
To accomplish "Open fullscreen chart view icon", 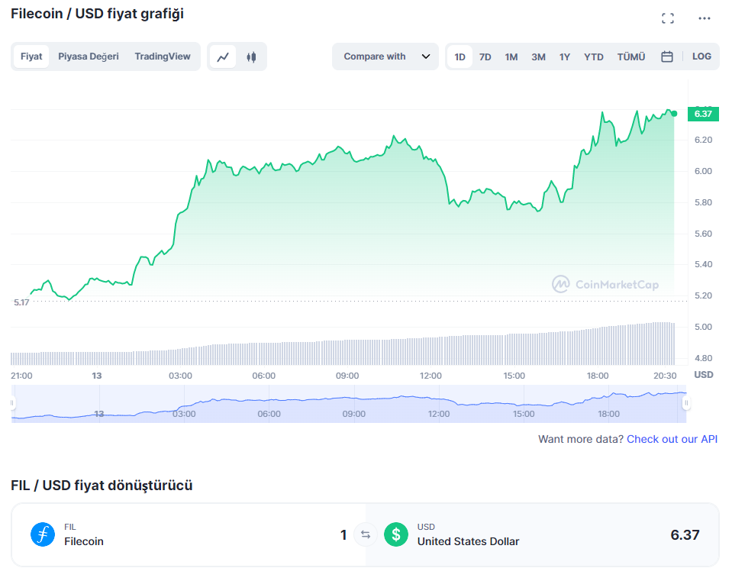I will (x=668, y=18).
